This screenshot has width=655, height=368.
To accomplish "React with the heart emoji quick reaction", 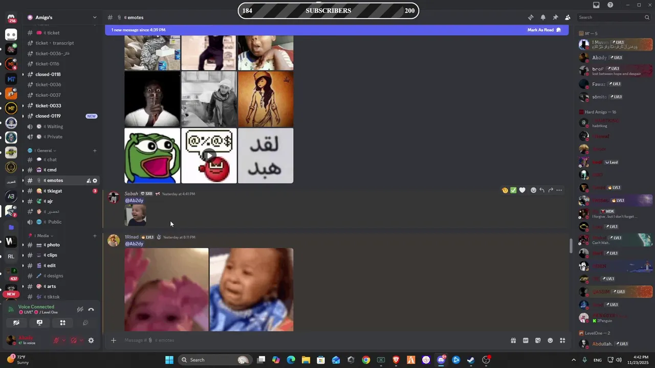I will pos(522,190).
